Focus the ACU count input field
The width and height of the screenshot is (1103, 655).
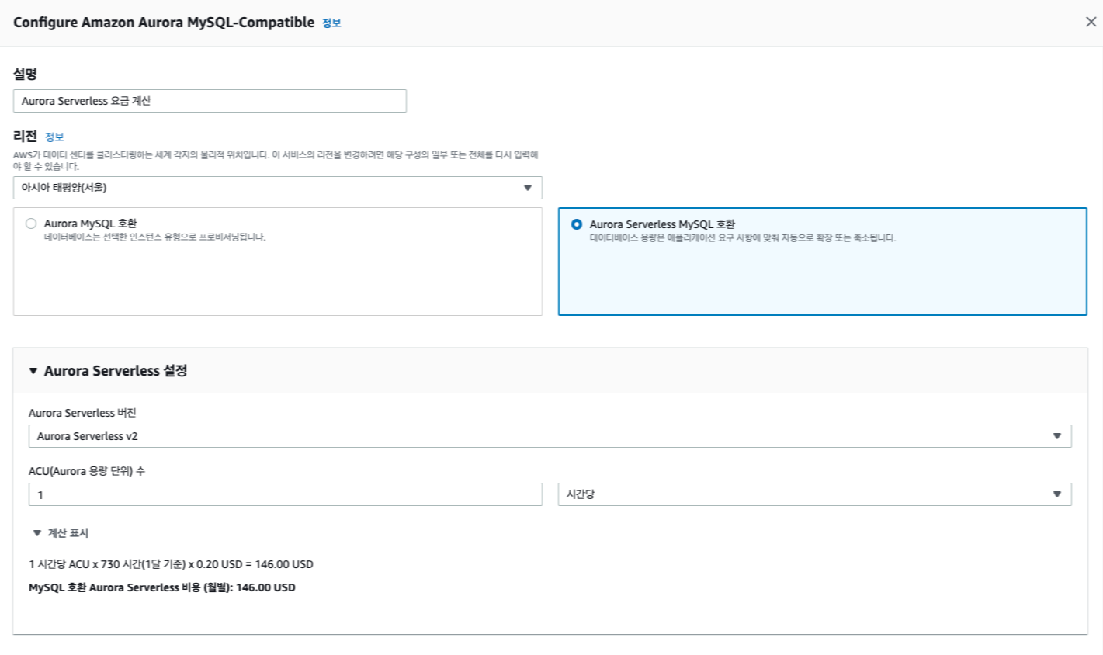(x=285, y=494)
